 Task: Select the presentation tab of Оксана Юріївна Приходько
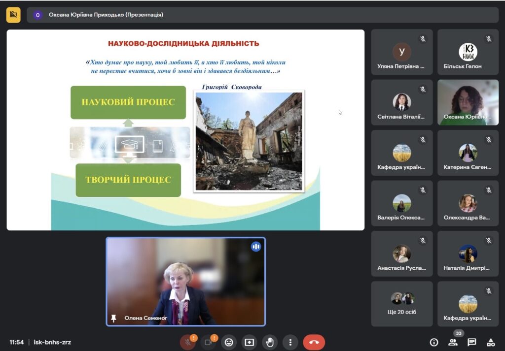(x=106, y=15)
